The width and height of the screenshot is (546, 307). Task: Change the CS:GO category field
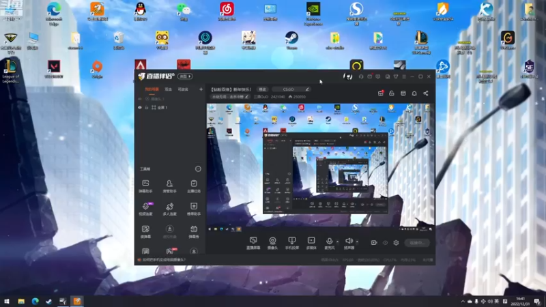(x=291, y=89)
